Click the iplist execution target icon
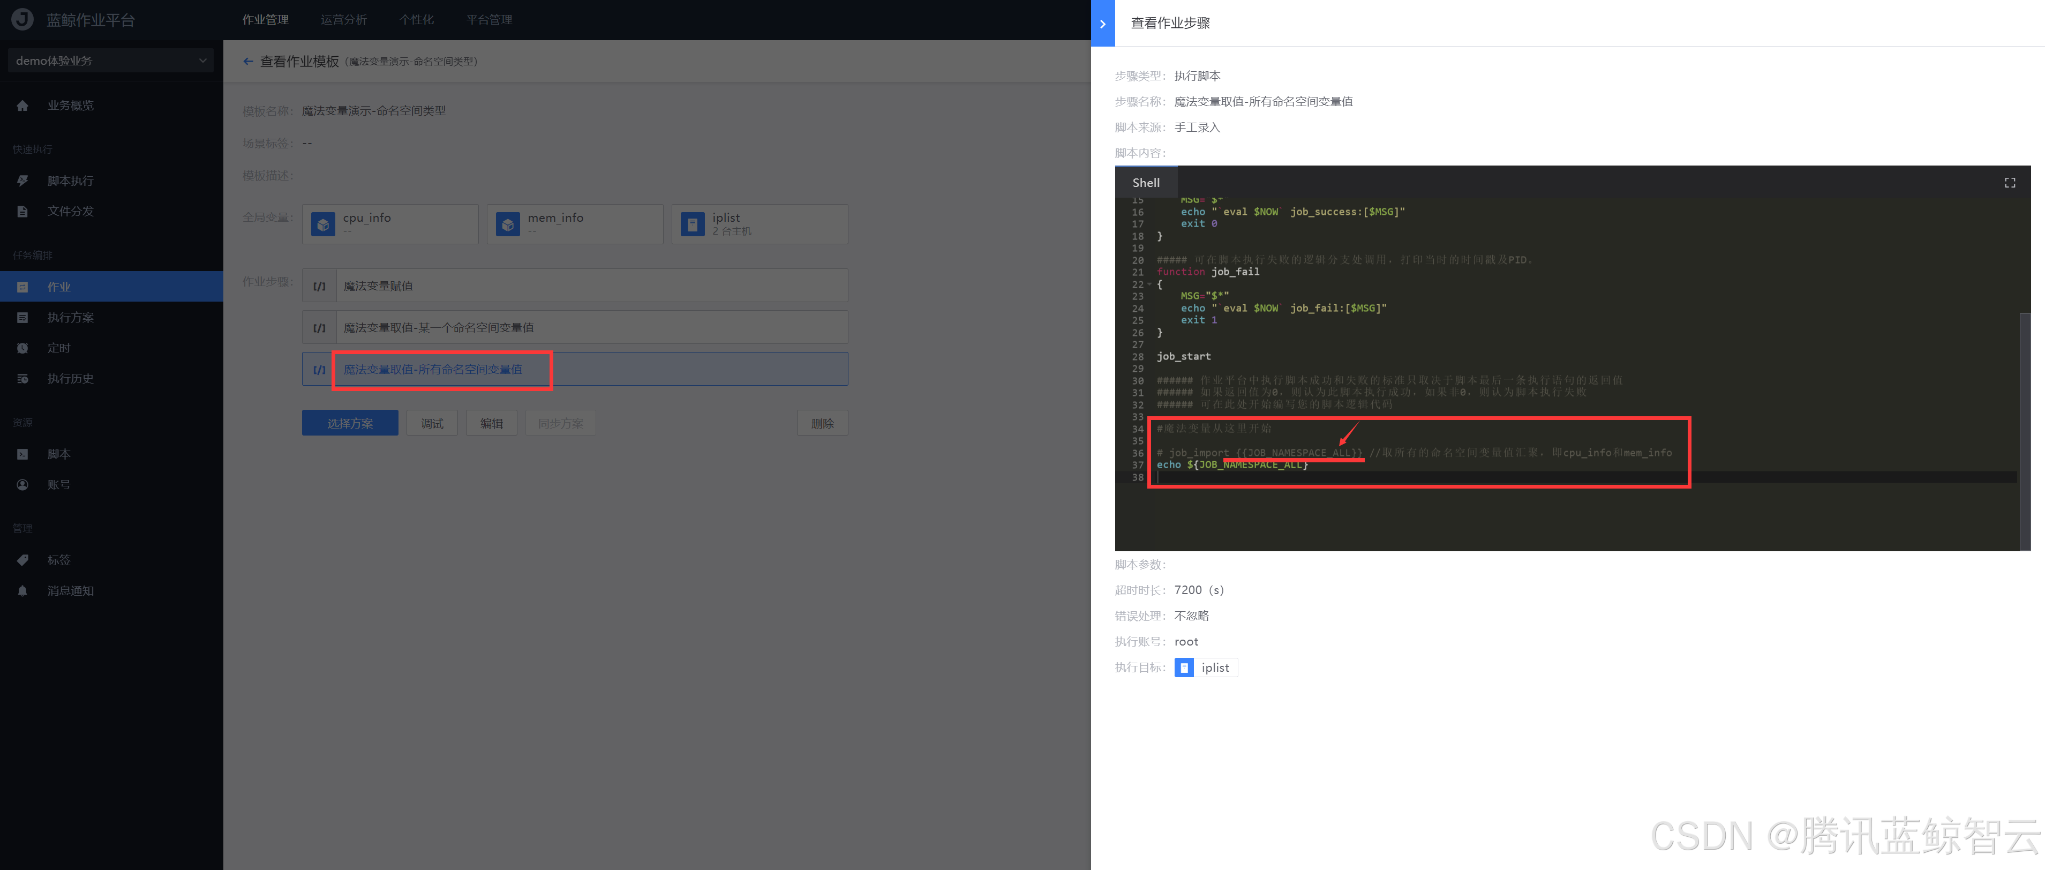2045x870 pixels. tap(1184, 667)
